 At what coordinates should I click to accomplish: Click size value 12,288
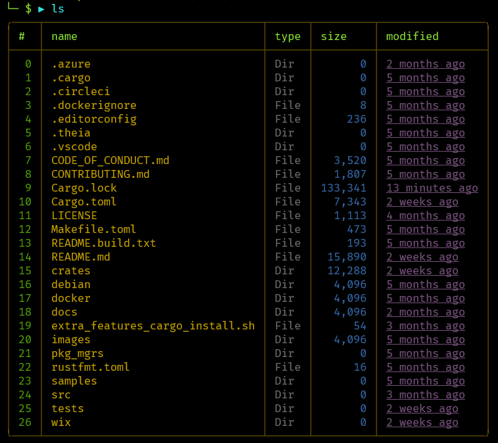[x=347, y=270]
